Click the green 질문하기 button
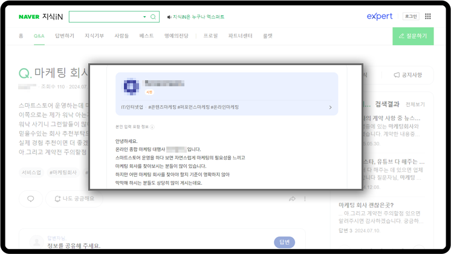 pyautogui.click(x=412, y=36)
